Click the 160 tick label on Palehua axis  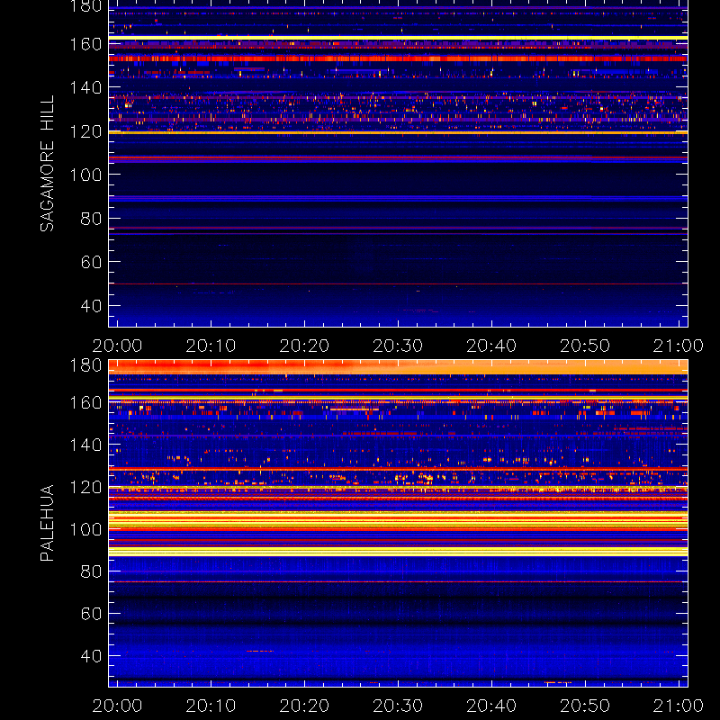85,402
